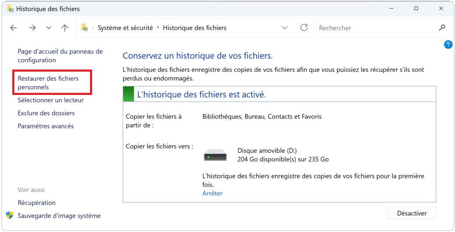
Task: Open recent locations chevron next to arrows
Action: 49,28
